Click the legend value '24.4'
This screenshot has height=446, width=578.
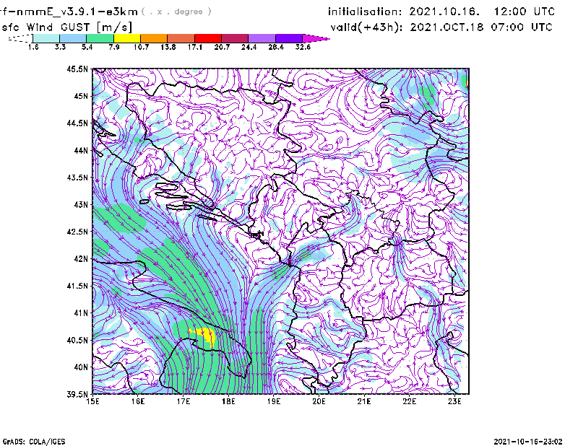pyautogui.click(x=249, y=47)
